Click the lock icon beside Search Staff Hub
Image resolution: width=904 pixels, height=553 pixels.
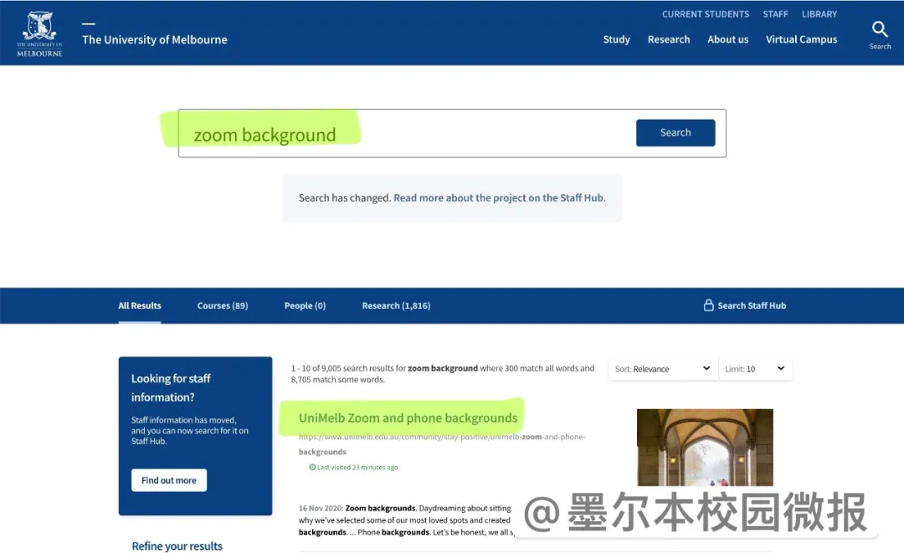coord(709,305)
